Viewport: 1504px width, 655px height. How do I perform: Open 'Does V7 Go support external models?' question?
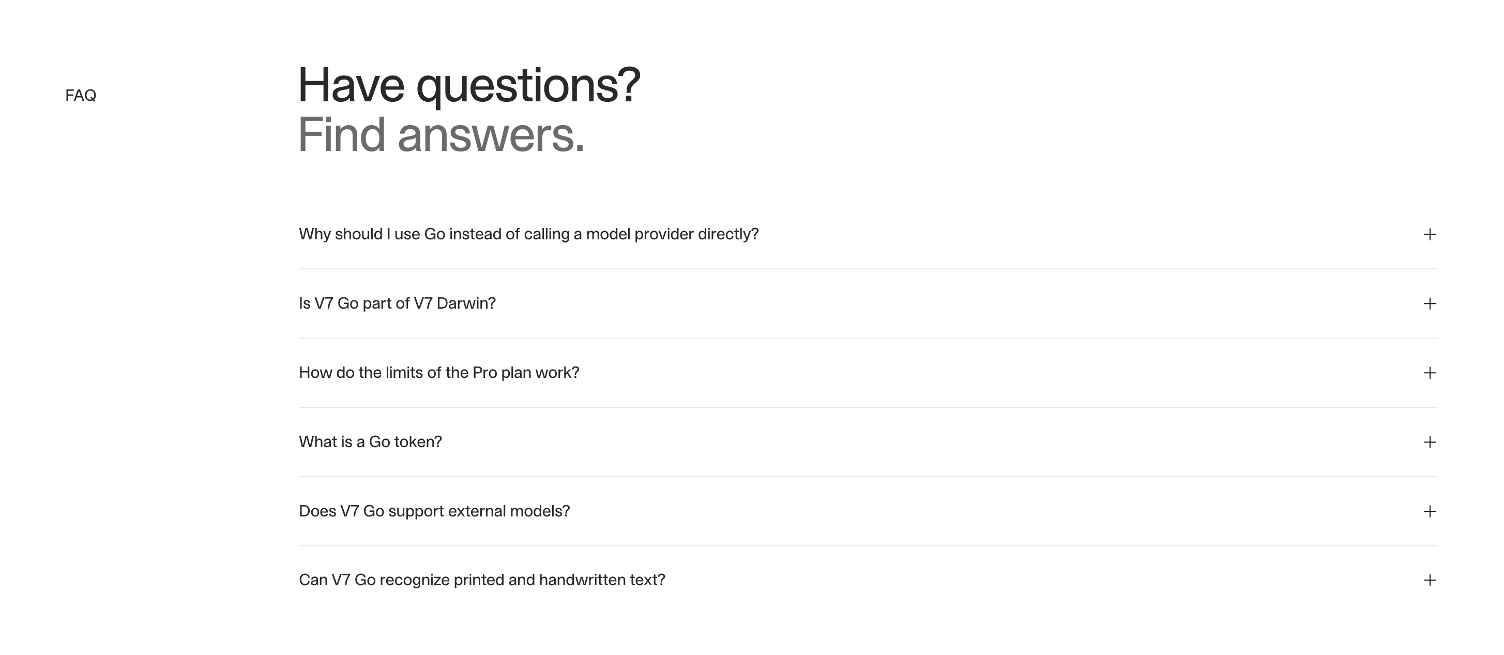click(434, 511)
